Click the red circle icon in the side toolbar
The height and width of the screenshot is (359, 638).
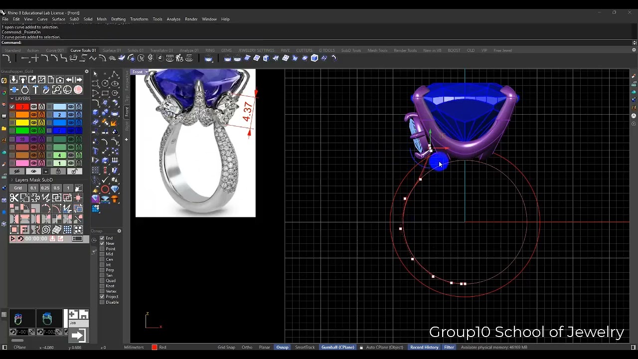click(x=105, y=189)
